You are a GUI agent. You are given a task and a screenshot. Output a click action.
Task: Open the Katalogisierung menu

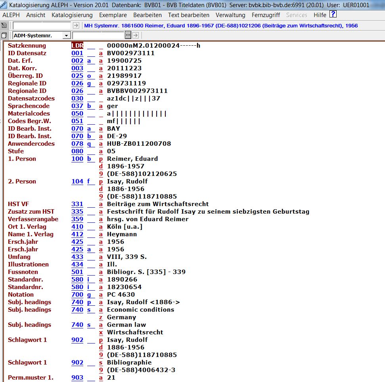(72, 15)
